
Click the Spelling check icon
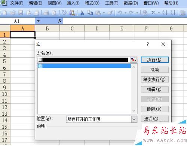pyautogui.click(x=64, y=13)
